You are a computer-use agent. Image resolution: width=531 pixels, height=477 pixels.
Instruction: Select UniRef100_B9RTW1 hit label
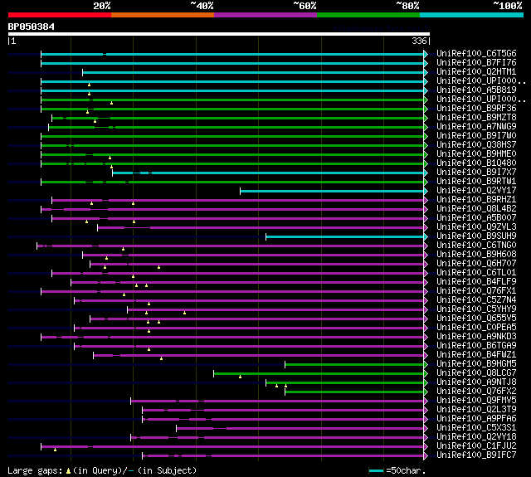476,182
